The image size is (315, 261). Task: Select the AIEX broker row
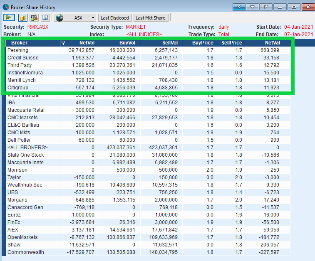[x=148, y=230]
